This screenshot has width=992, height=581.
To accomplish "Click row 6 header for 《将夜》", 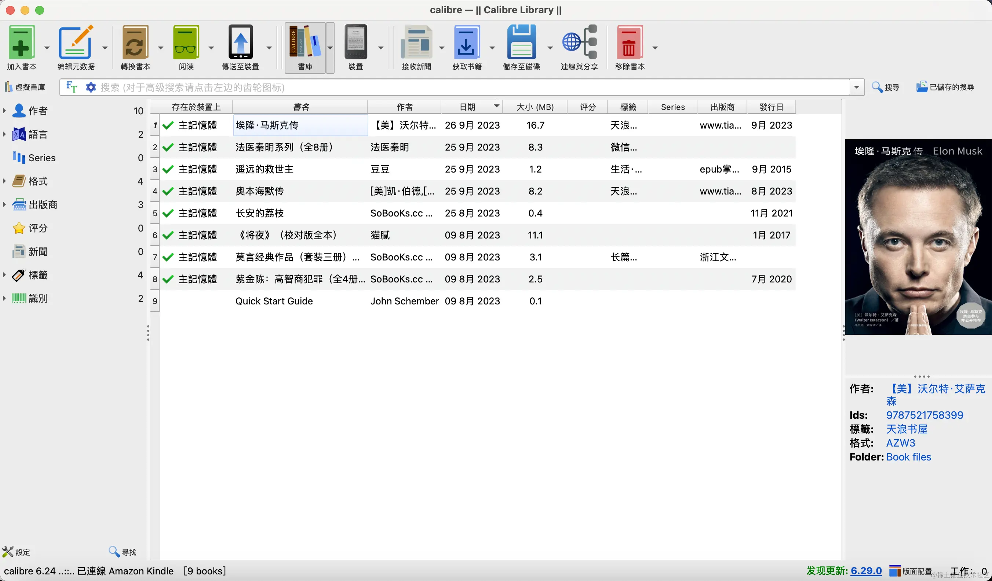I will click(155, 235).
